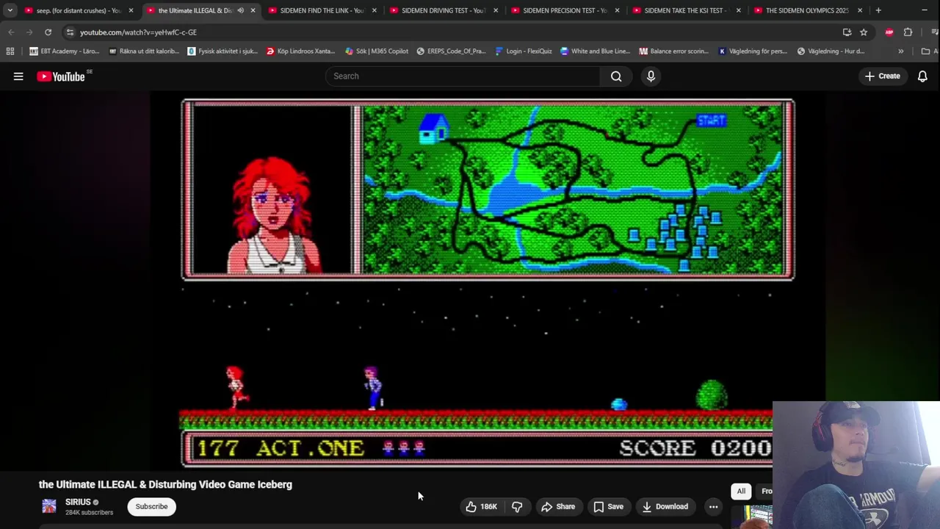Image resolution: width=940 pixels, height=529 pixels.
Task: Open tab search dropdown arrow
Action: point(10,10)
